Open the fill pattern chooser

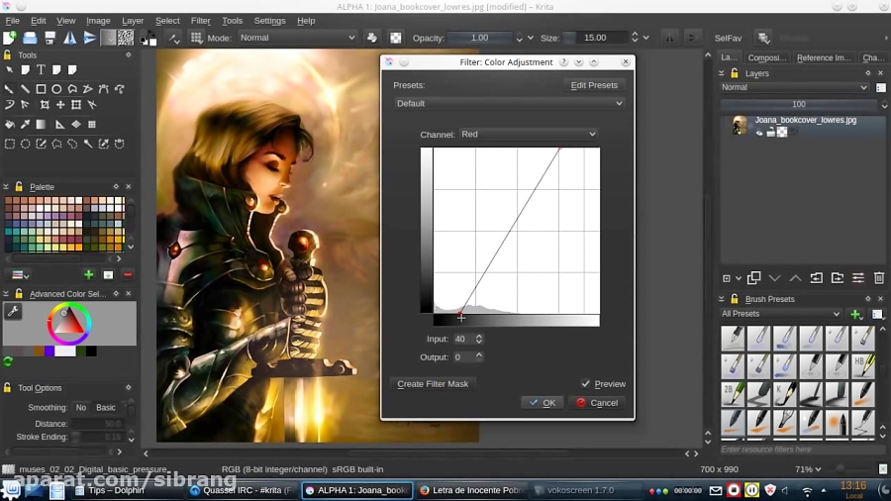click(x=126, y=38)
